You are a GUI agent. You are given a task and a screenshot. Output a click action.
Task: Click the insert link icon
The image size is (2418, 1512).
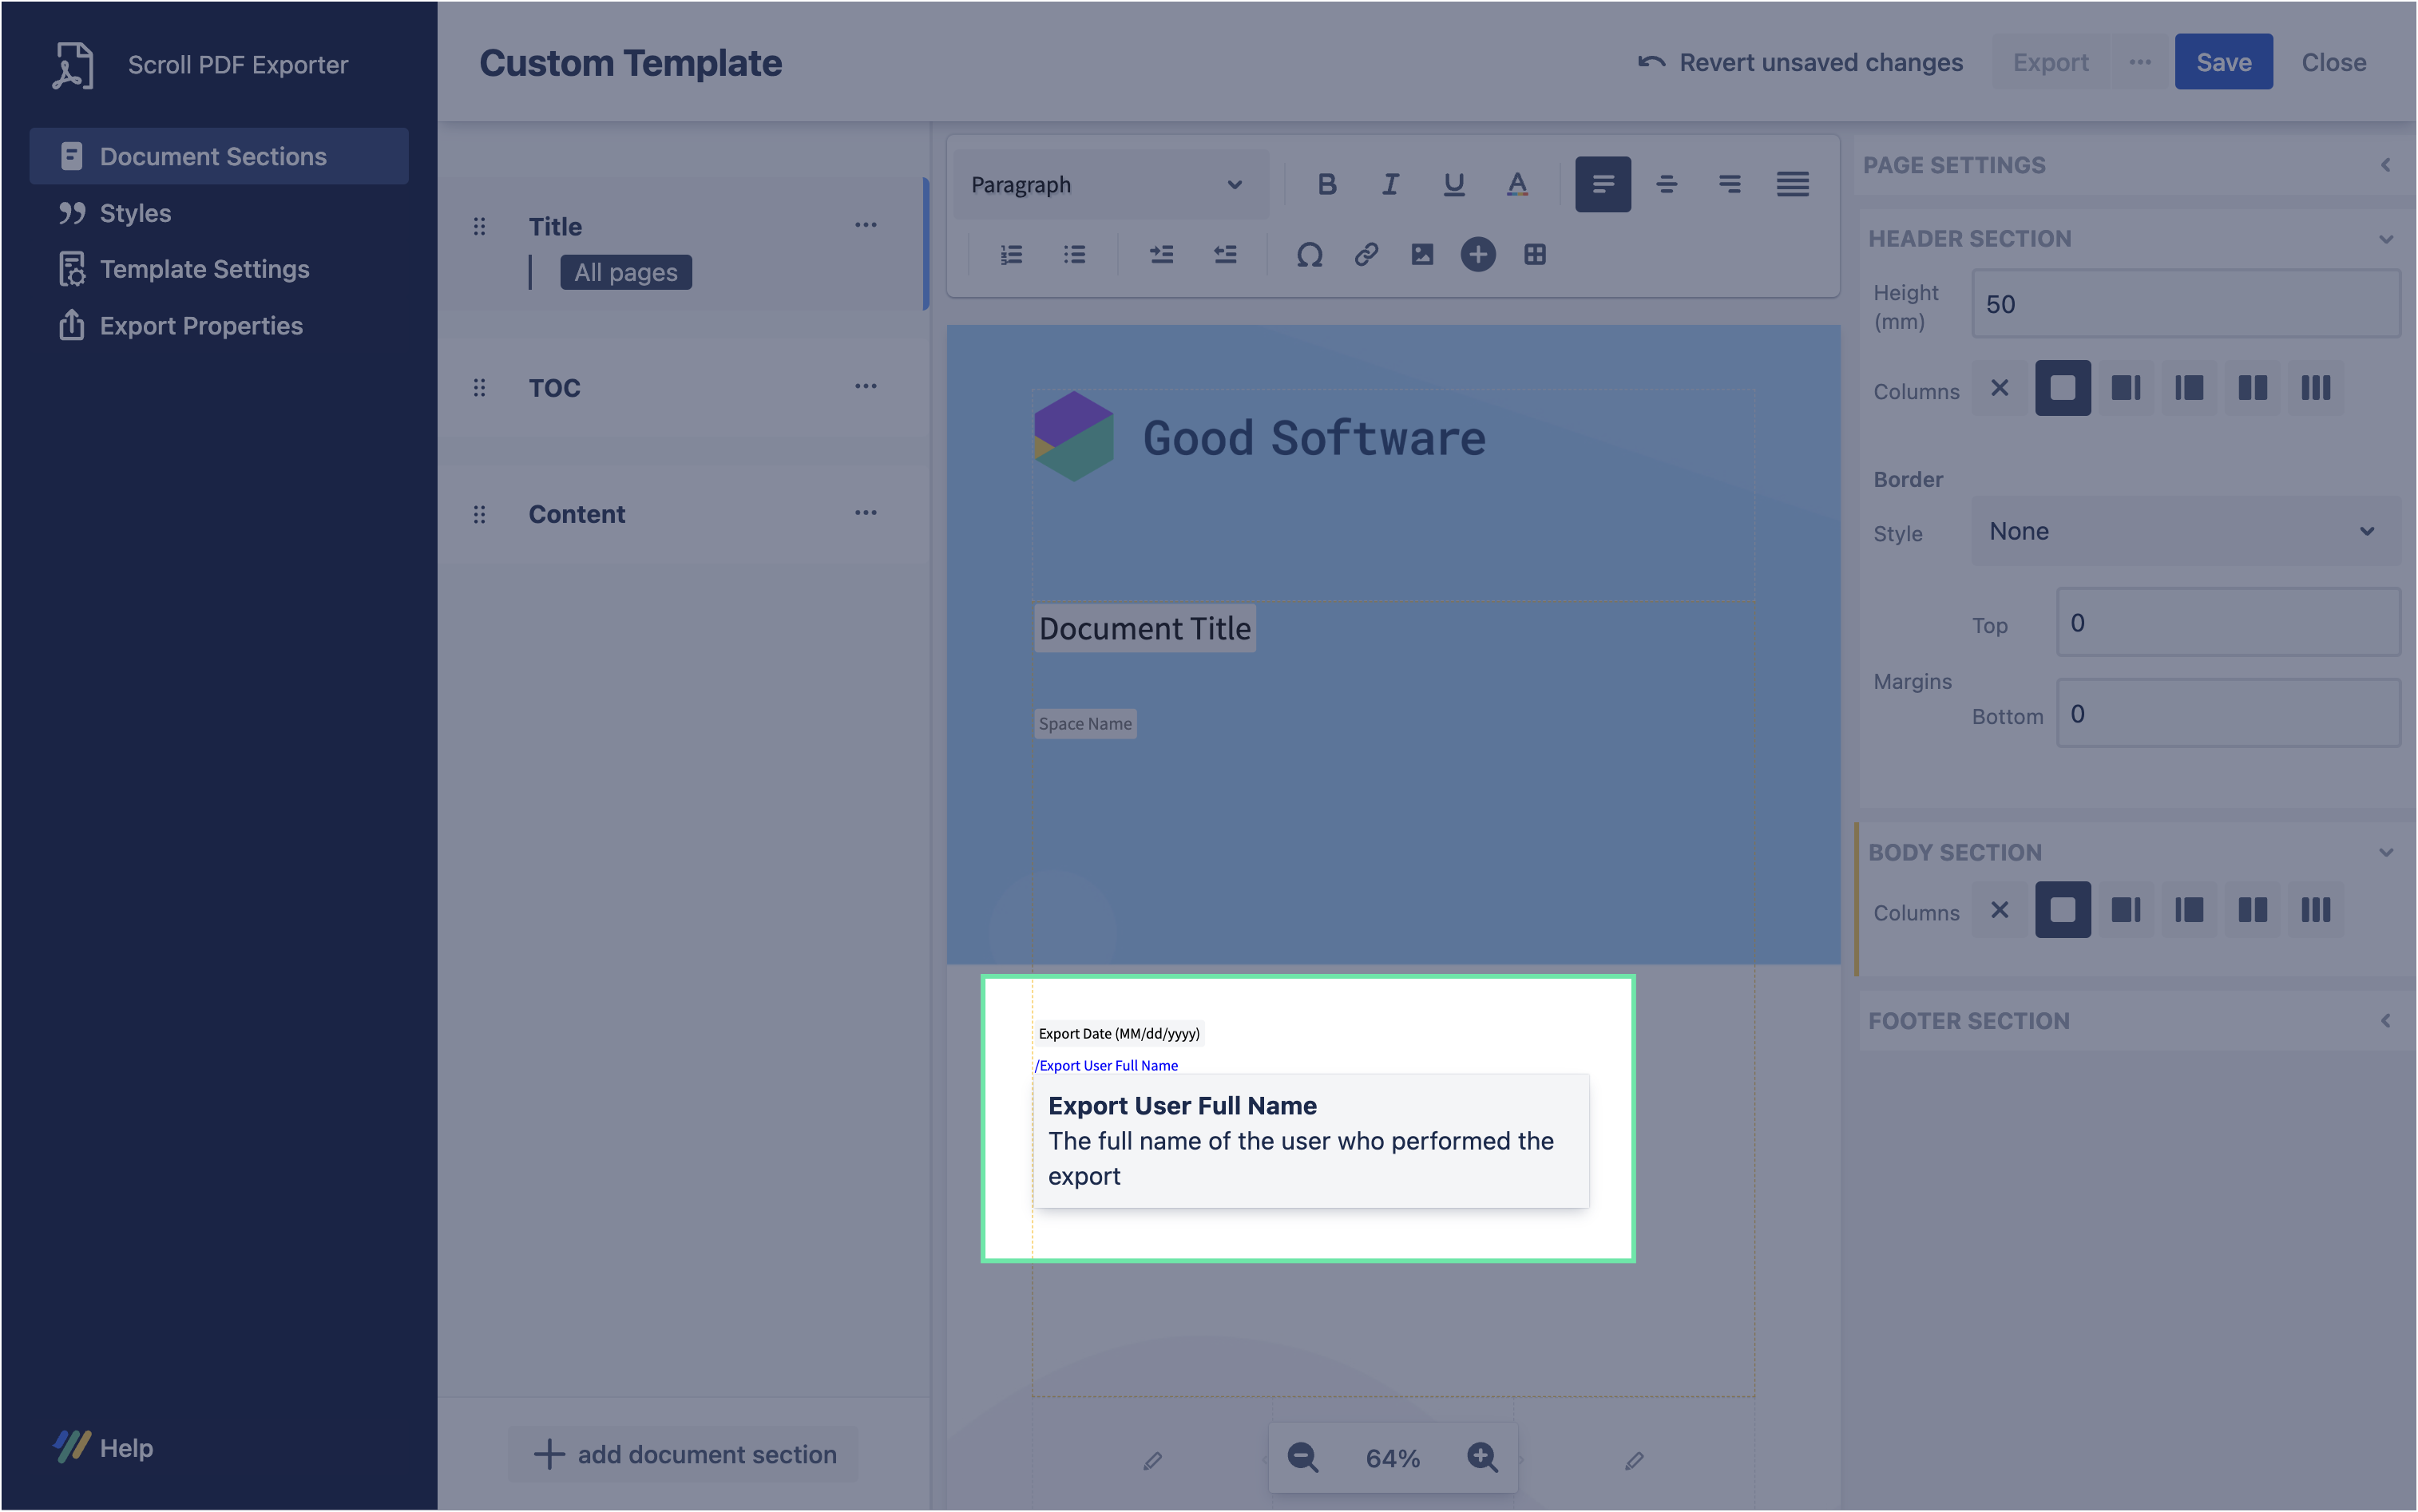tap(1366, 255)
